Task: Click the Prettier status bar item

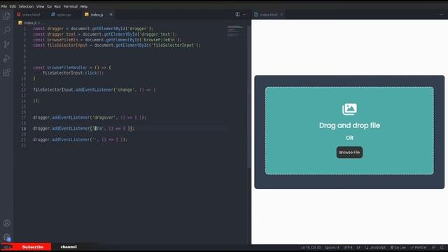Action: pos(419,247)
